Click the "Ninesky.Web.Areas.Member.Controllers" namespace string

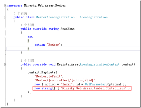(94, 88)
